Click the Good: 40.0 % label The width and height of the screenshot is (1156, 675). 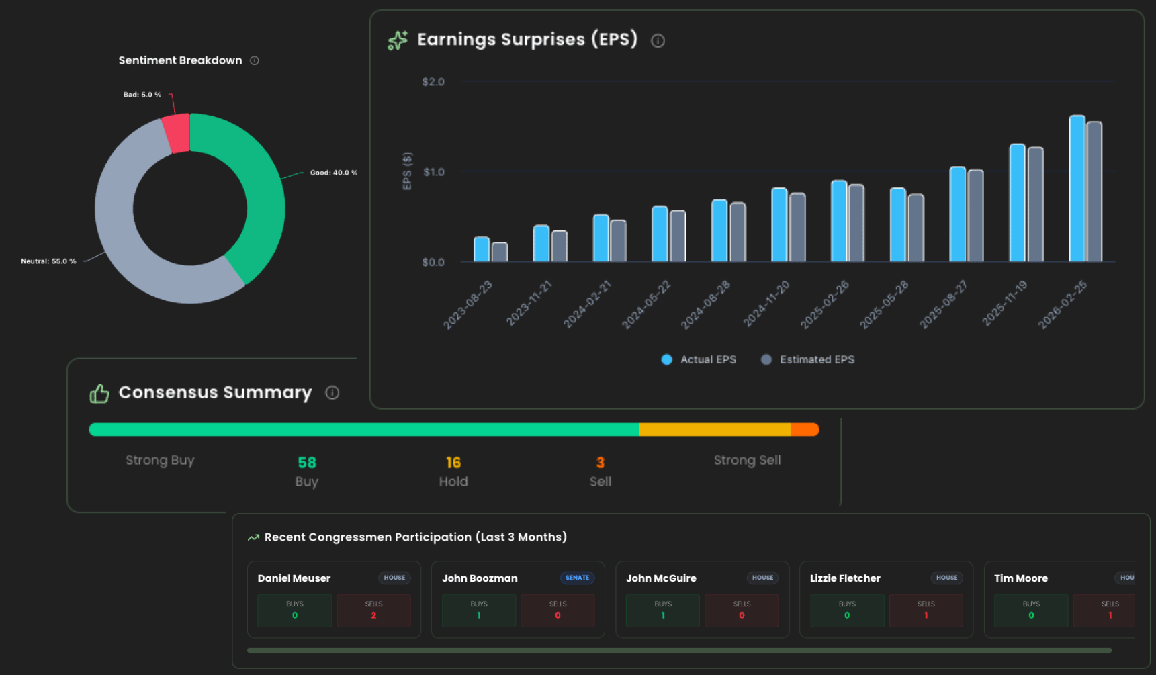333,173
